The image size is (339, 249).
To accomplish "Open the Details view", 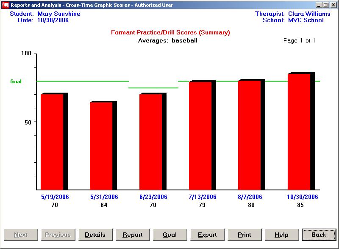I will click(95, 235).
